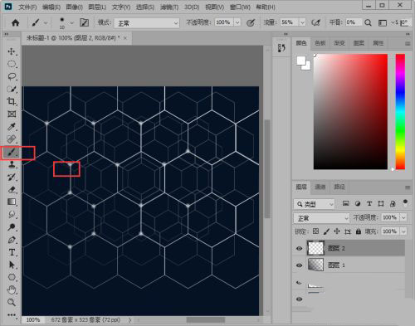The width and height of the screenshot is (415, 326).
Task: Open the 滤镜(T) menu
Action: click(x=169, y=7)
